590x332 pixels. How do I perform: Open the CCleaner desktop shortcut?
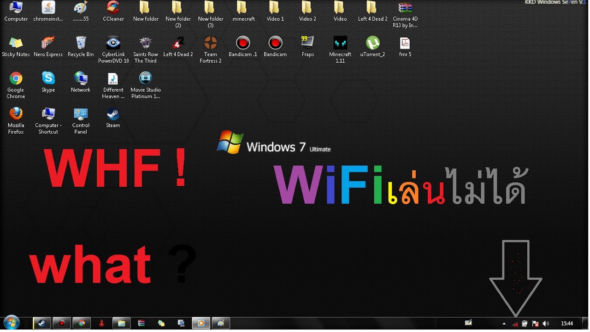pyautogui.click(x=113, y=12)
